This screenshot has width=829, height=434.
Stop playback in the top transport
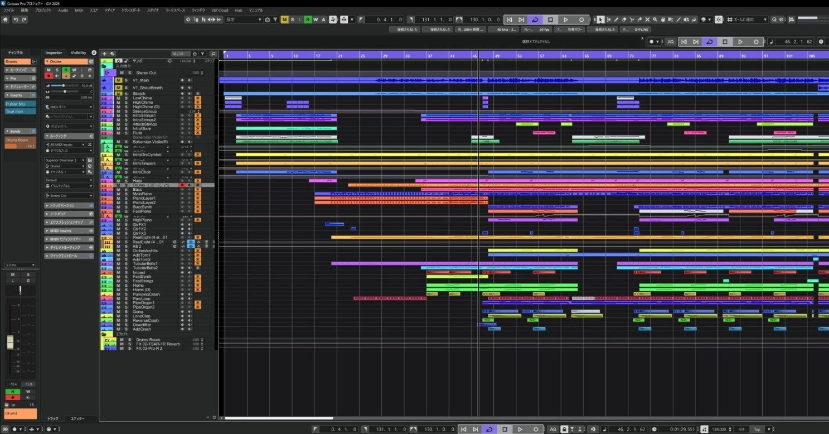550,20
